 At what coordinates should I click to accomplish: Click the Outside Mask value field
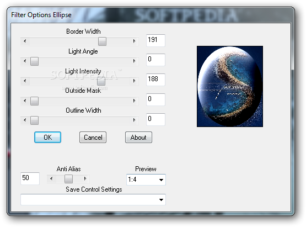point(155,99)
